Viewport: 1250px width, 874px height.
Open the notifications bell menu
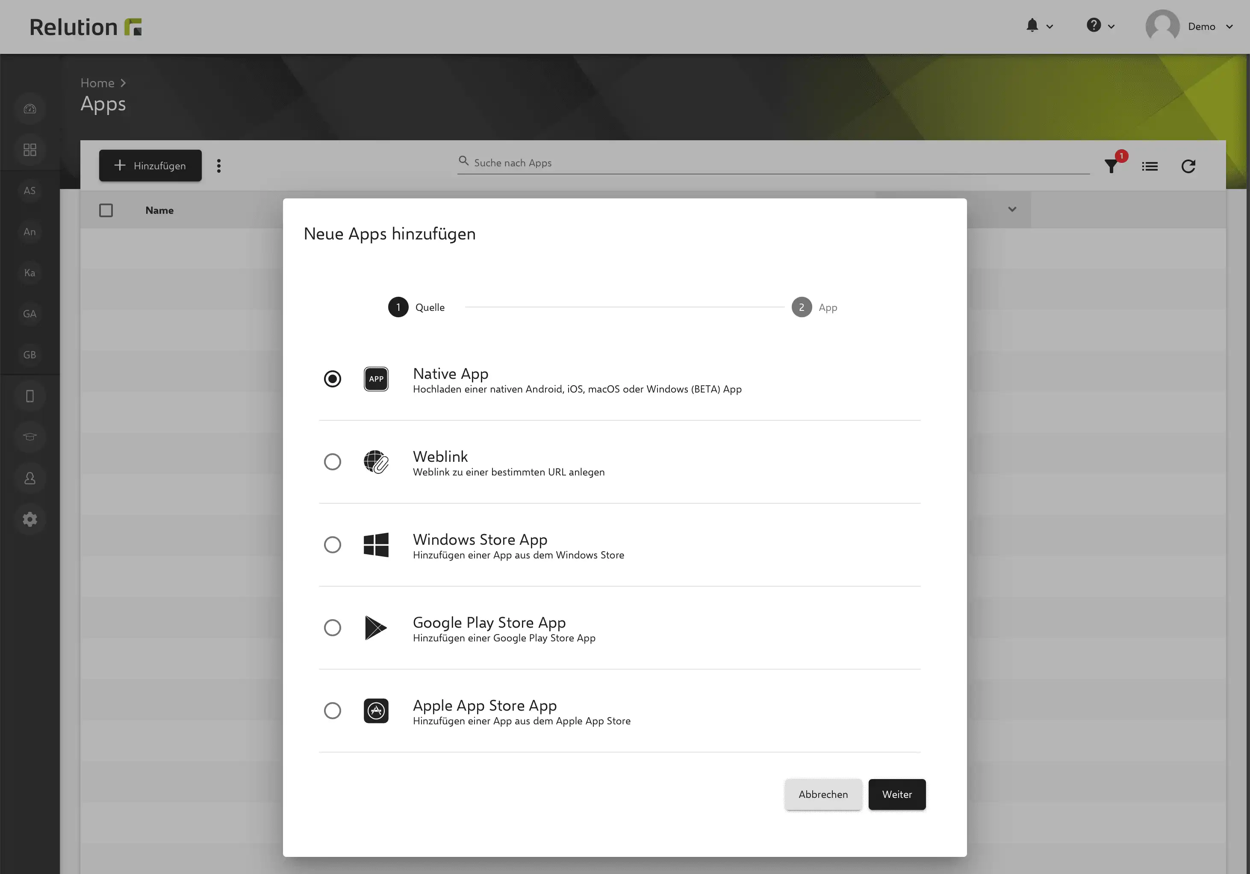coord(1032,26)
